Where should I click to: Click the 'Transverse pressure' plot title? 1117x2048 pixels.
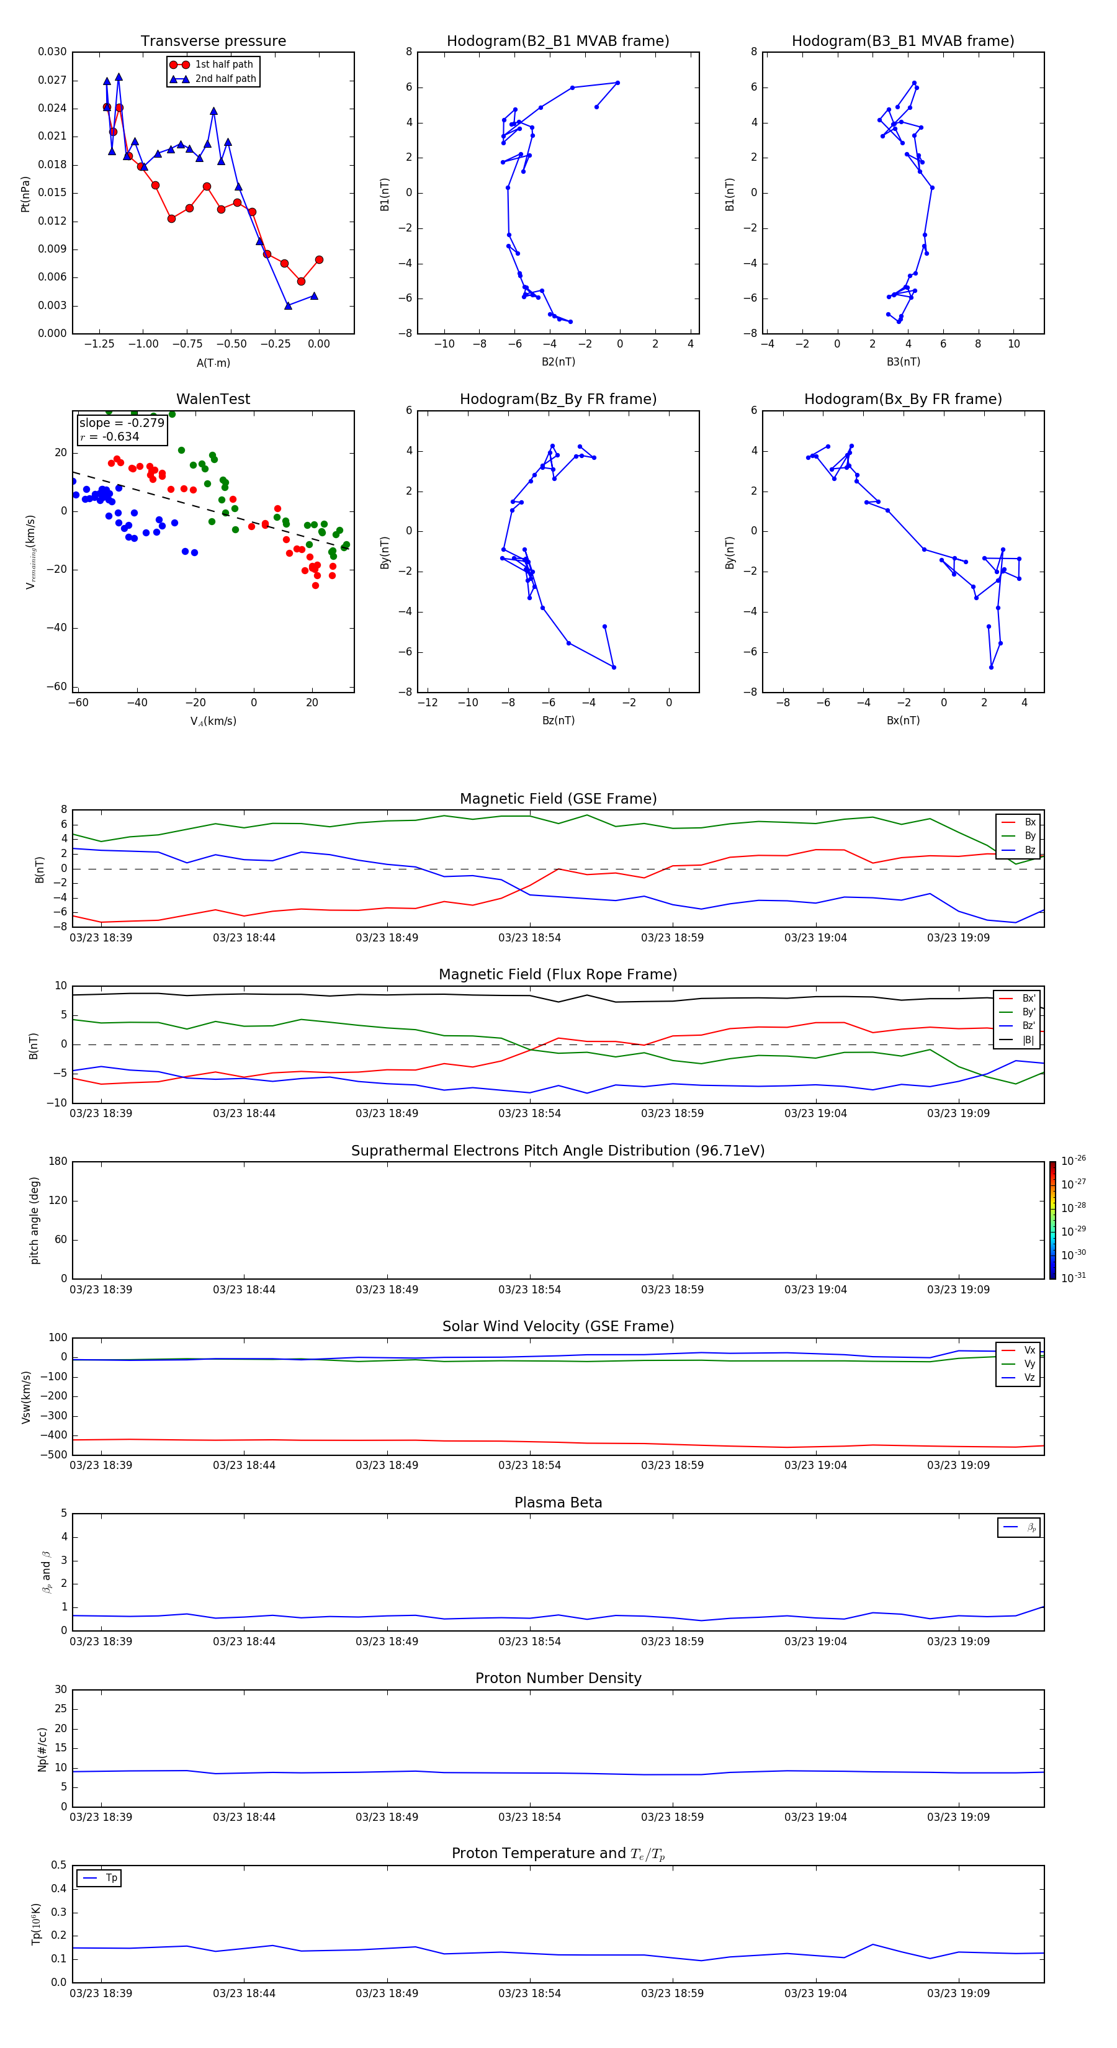point(213,42)
